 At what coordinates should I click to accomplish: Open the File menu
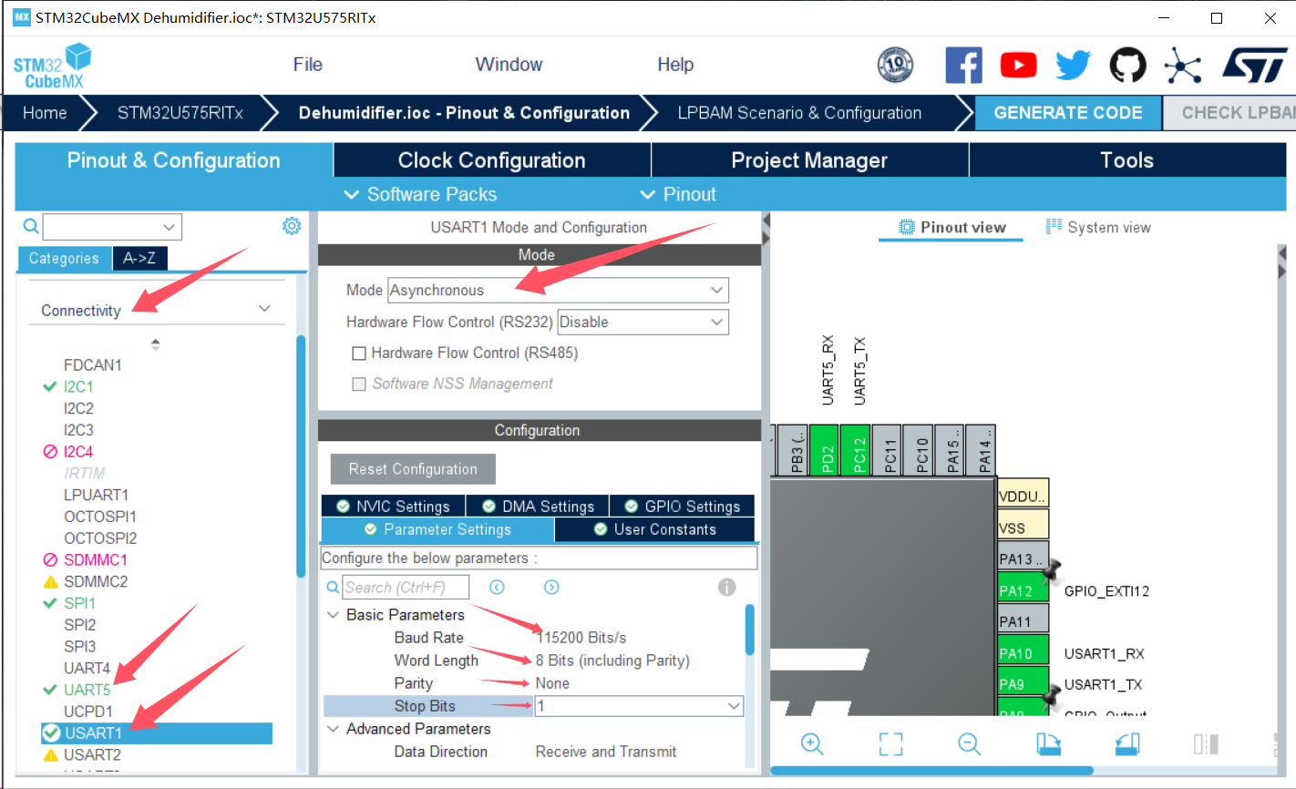coord(308,65)
